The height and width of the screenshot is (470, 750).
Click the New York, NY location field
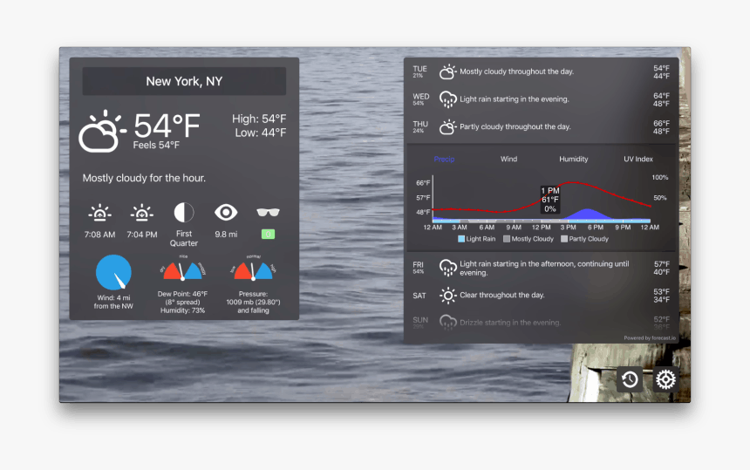pyautogui.click(x=184, y=81)
